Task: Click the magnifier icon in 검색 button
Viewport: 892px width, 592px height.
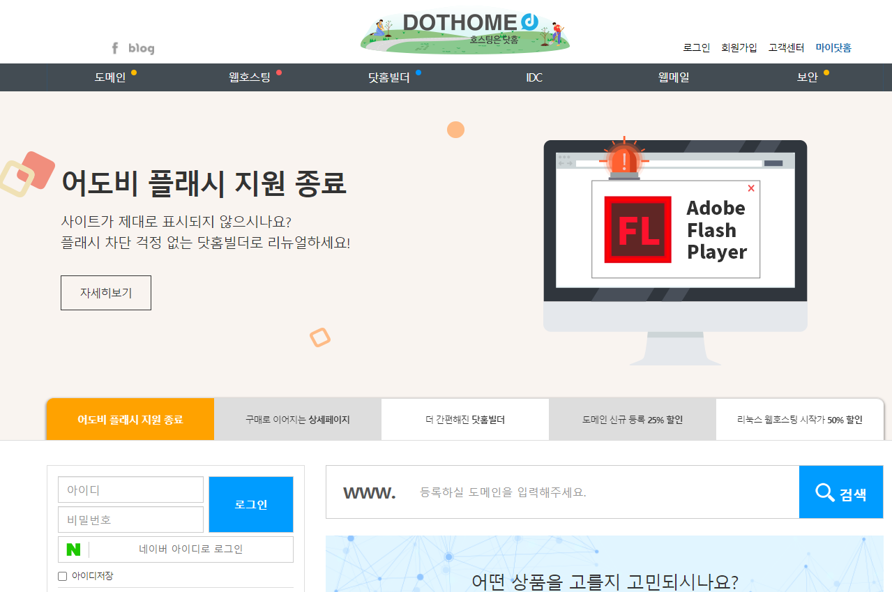Action: (825, 492)
